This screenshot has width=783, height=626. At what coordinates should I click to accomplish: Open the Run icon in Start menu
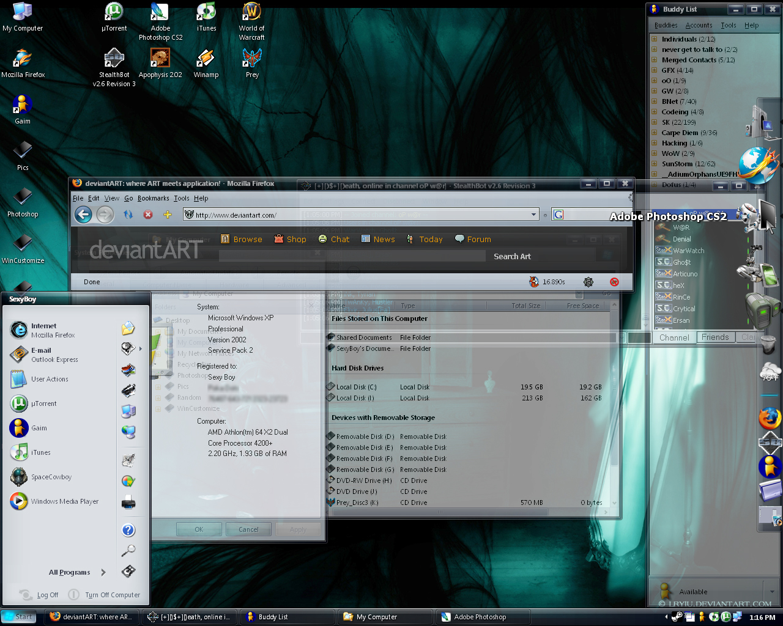point(128,571)
